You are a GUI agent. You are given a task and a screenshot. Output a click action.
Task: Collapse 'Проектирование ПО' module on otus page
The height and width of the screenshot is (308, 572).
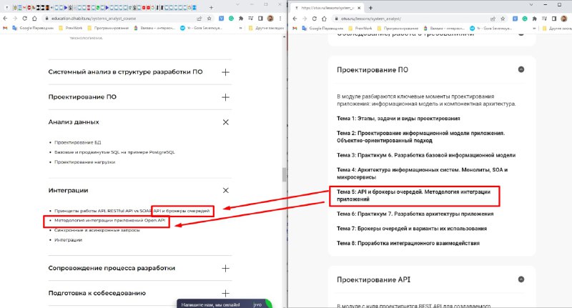pos(521,69)
